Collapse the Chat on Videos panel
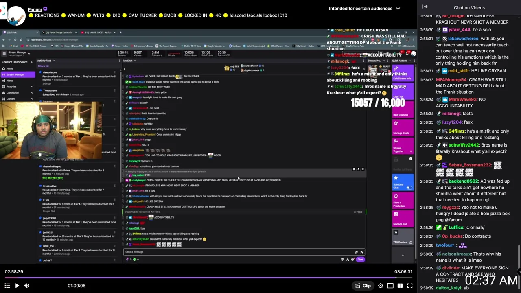Screen dimensions: 521x293 pyautogui.click(x=425, y=7)
